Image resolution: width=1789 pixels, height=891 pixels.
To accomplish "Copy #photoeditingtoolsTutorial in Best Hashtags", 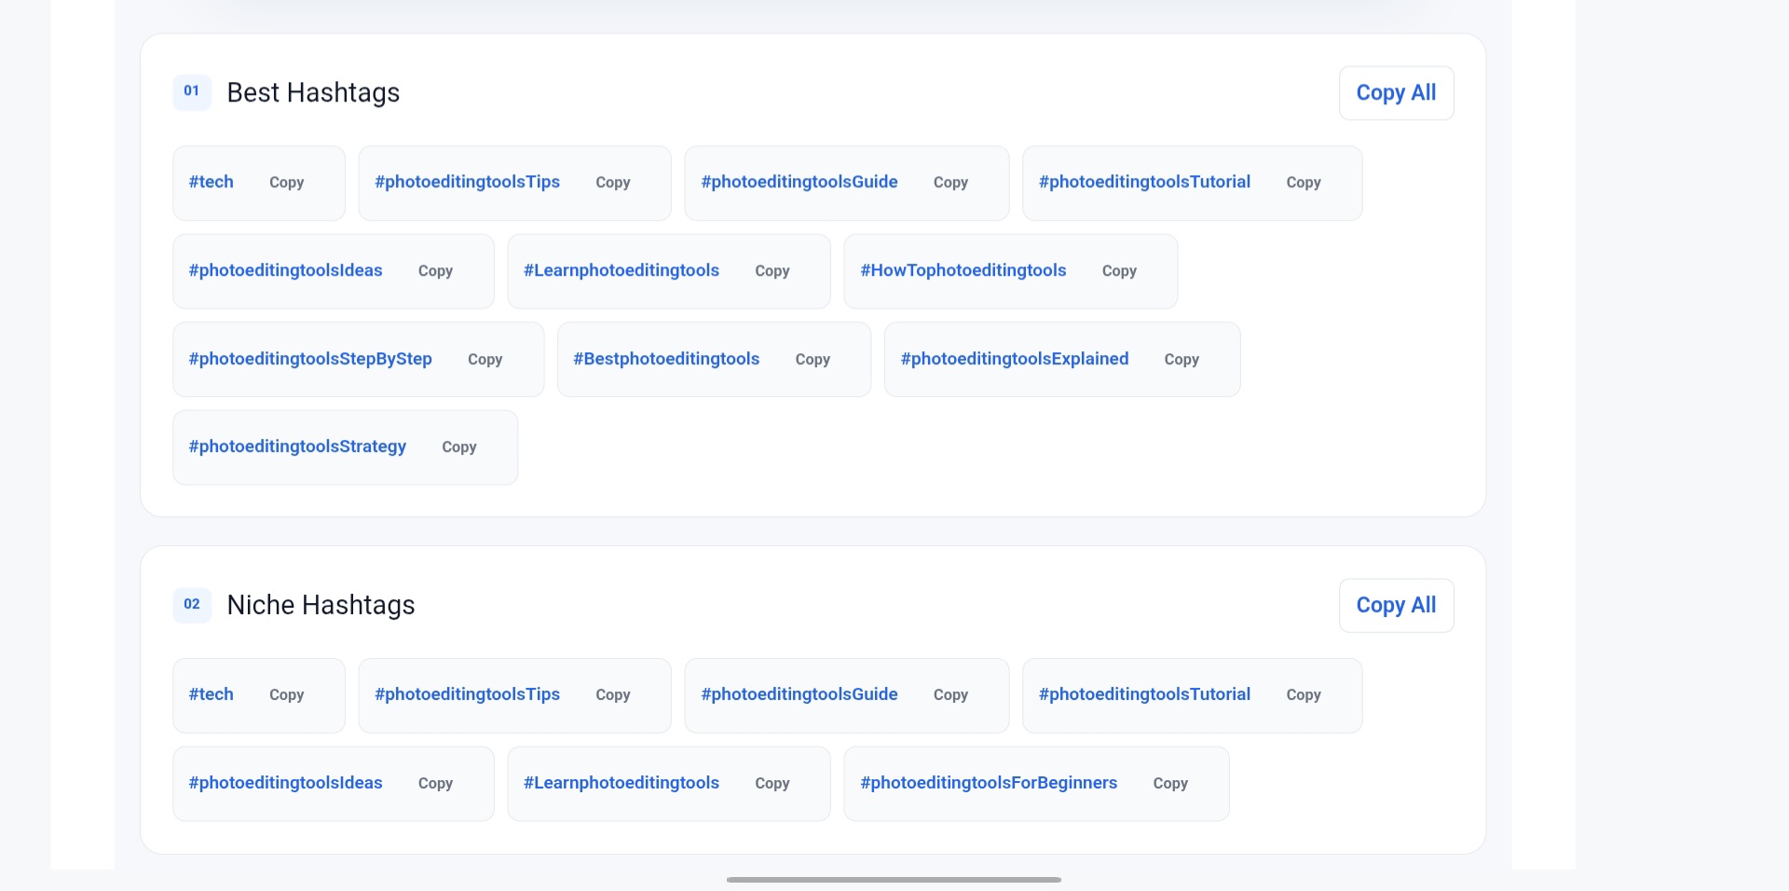I will (x=1304, y=183).
